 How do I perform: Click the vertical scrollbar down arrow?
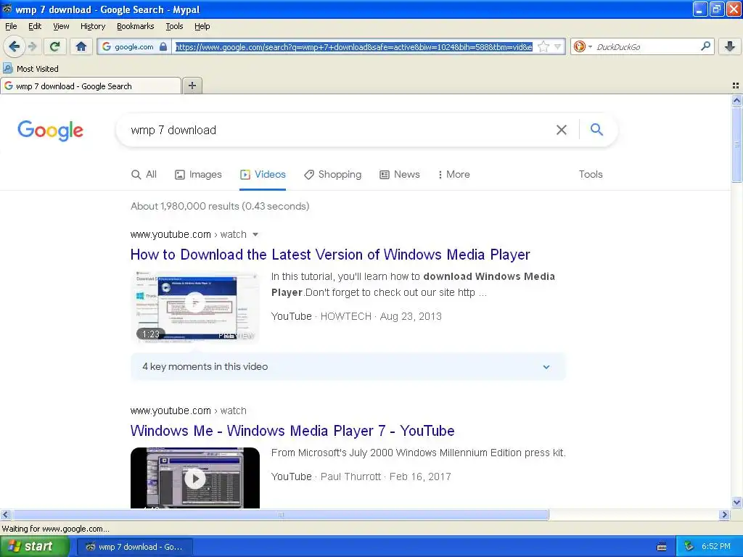(736, 503)
